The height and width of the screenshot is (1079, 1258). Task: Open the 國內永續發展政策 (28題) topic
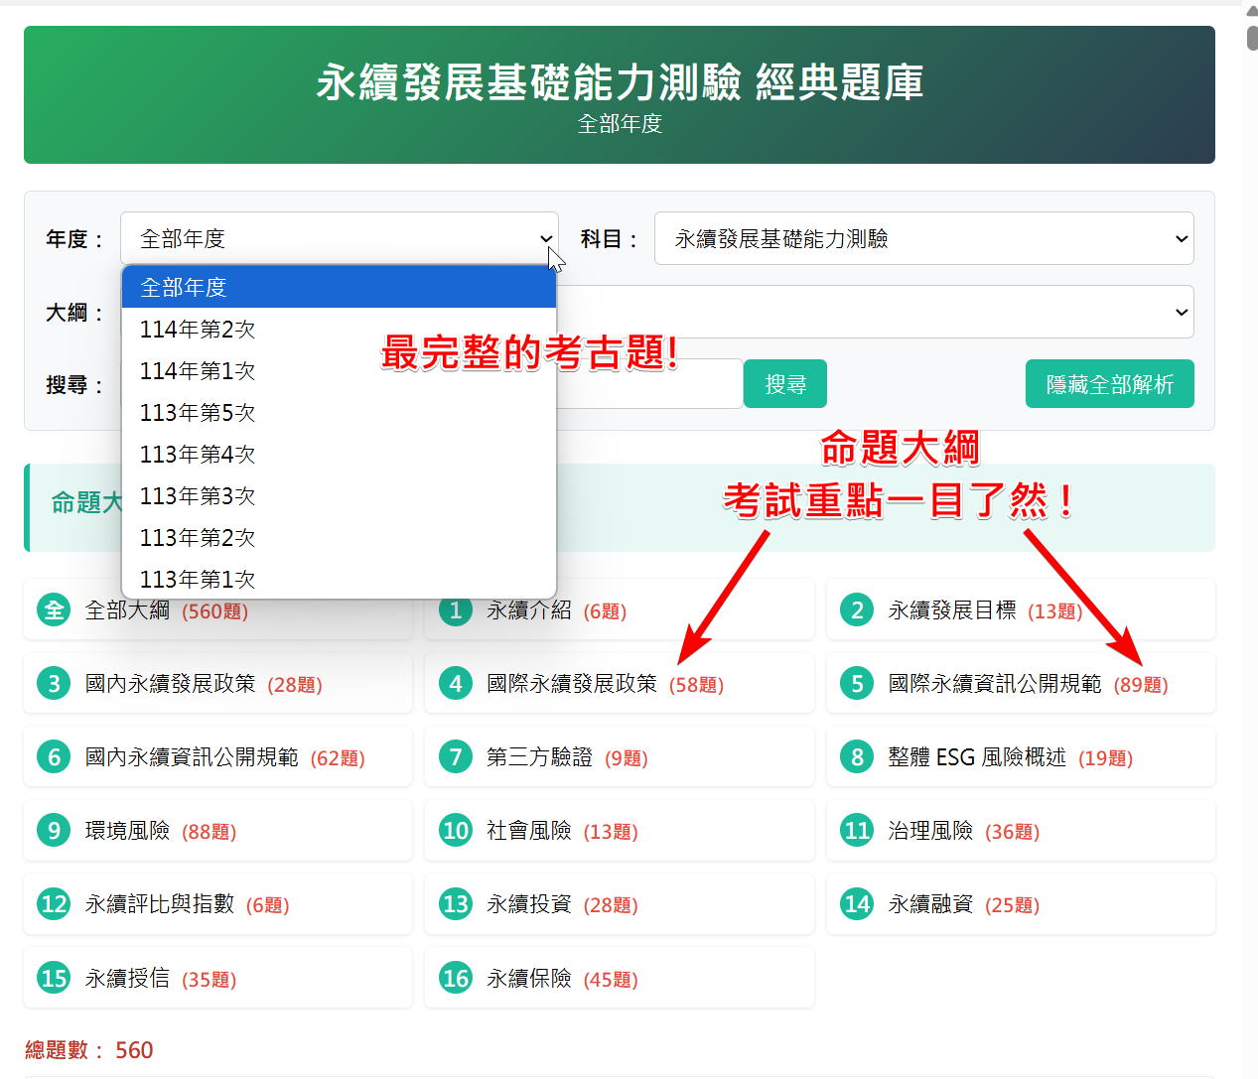(217, 683)
